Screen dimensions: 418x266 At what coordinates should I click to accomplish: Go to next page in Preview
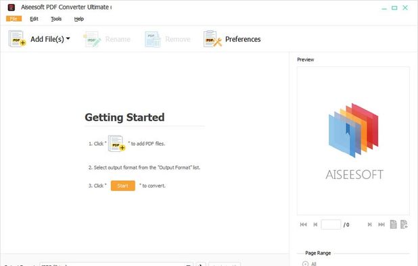coord(370,225)
